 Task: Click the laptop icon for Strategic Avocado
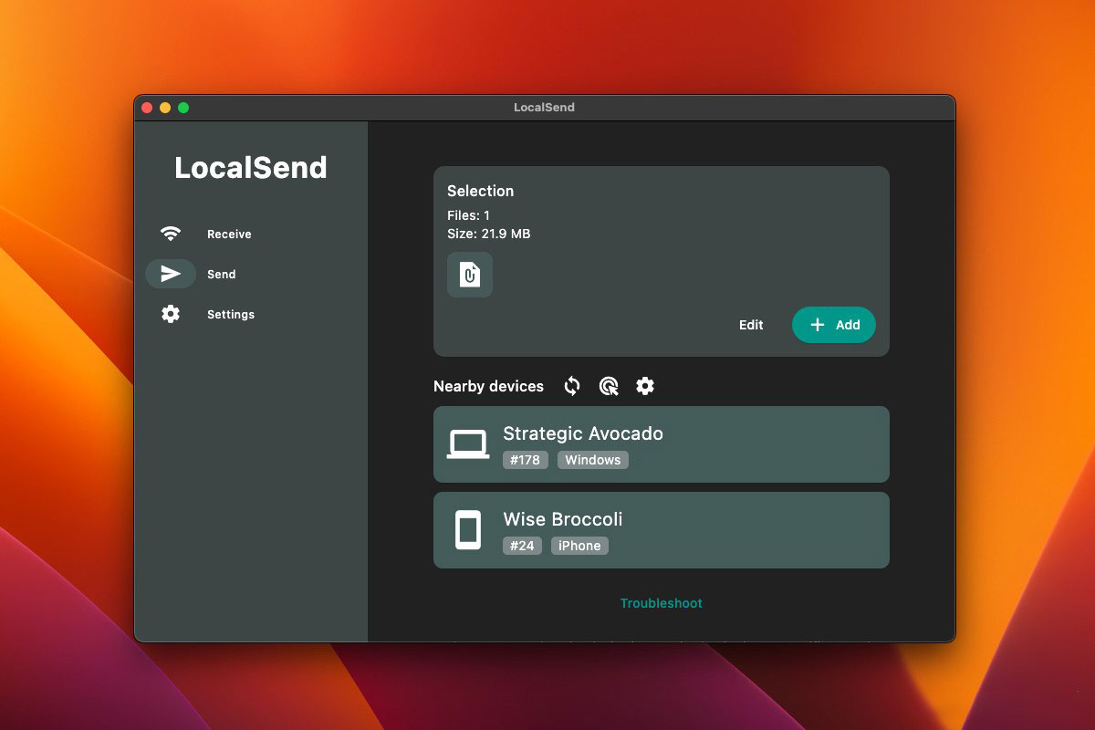tap(468, 444)
